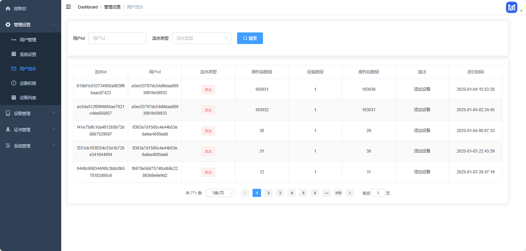The image size is (526, 251).
Task: Toggle the sidebar collapse hamburger icon
Action: tap(69, 7)
